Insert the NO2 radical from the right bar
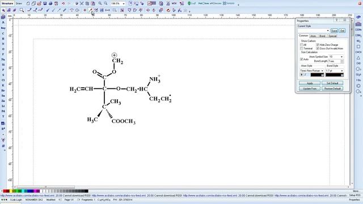The width and height of the screenshot is (363, 204). (x=358, y=41)
